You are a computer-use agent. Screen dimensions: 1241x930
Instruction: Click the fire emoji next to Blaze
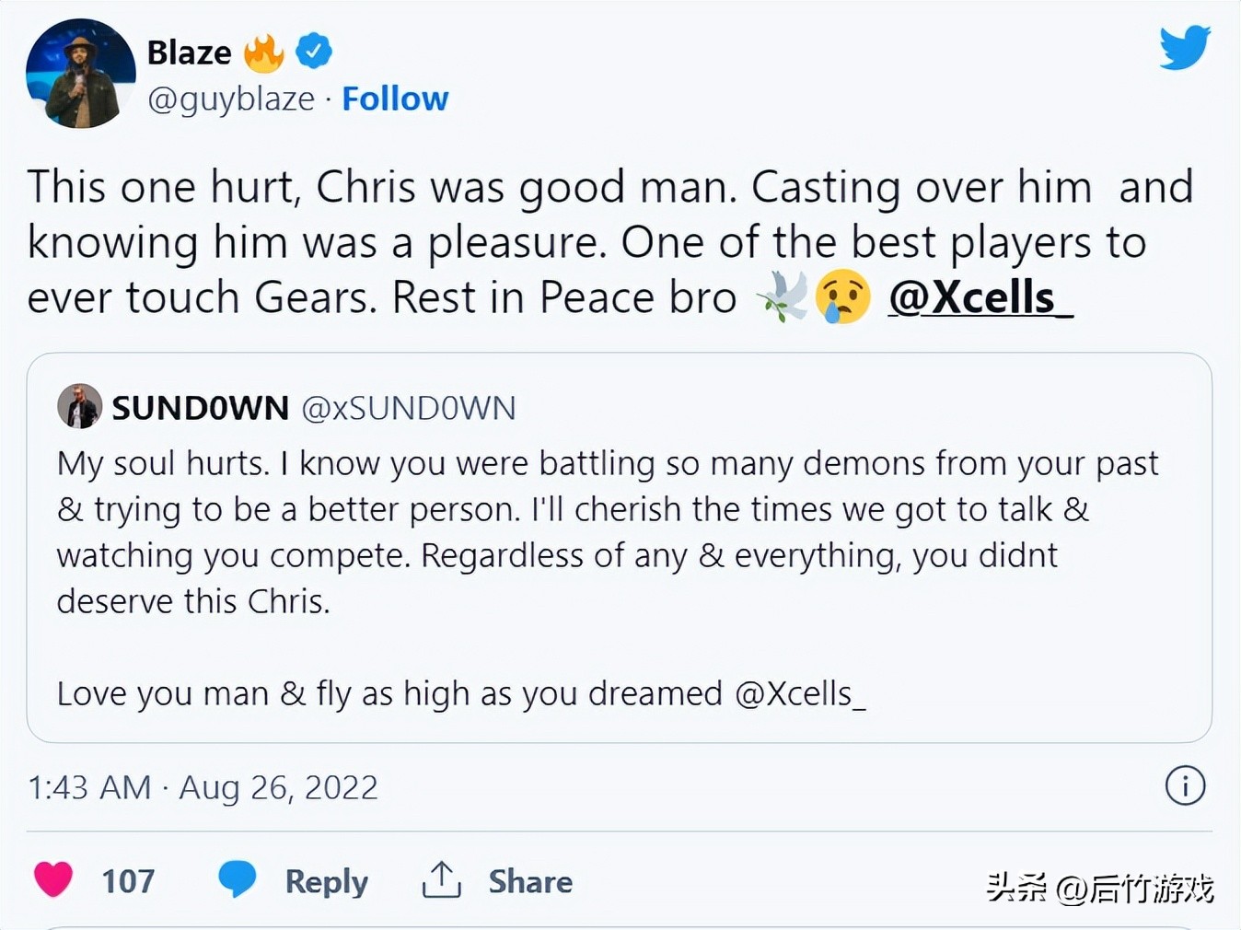[263, 51]
